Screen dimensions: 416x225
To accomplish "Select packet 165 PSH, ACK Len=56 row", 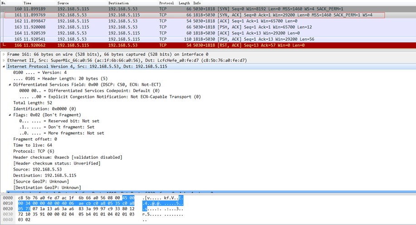I will tap(208, 39).
